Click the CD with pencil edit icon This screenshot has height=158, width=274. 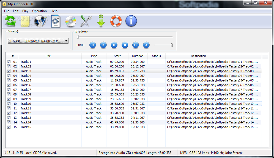tap(40, 21)
